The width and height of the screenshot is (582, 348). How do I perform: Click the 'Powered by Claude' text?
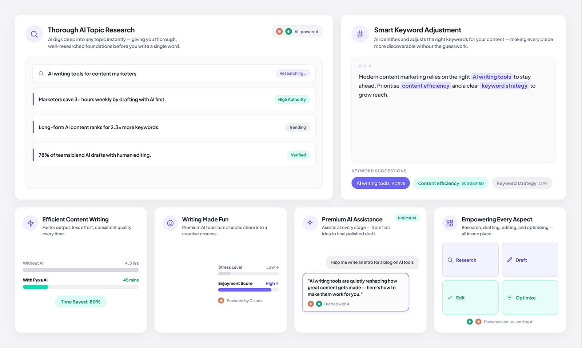245,301
